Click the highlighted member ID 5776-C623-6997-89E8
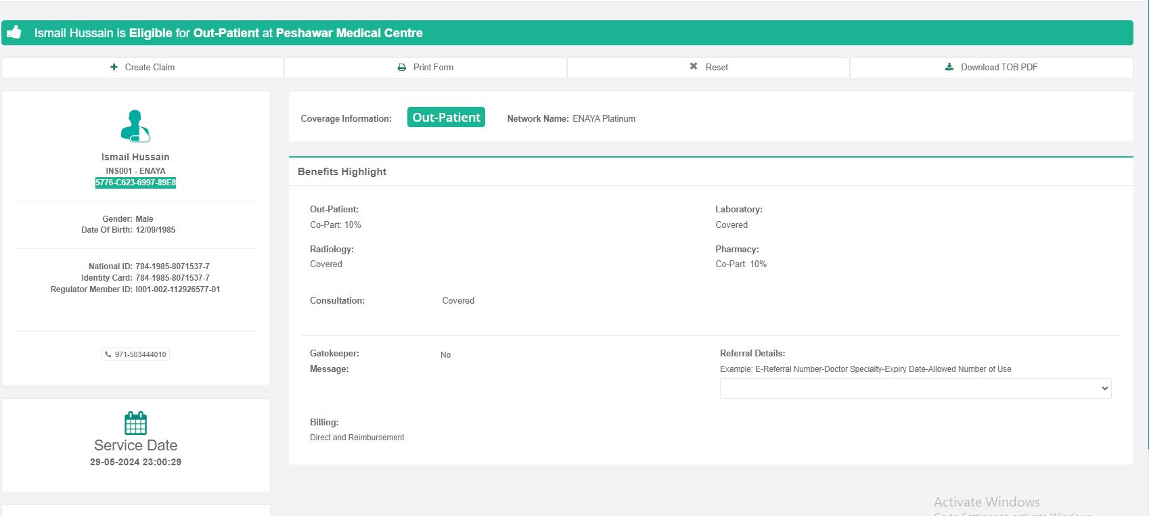Image resolution: width=1149 pixels, height=516 pixels. click(x=135, y=183)
